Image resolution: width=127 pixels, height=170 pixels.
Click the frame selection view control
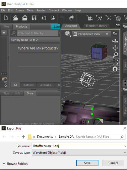[115, 62]
